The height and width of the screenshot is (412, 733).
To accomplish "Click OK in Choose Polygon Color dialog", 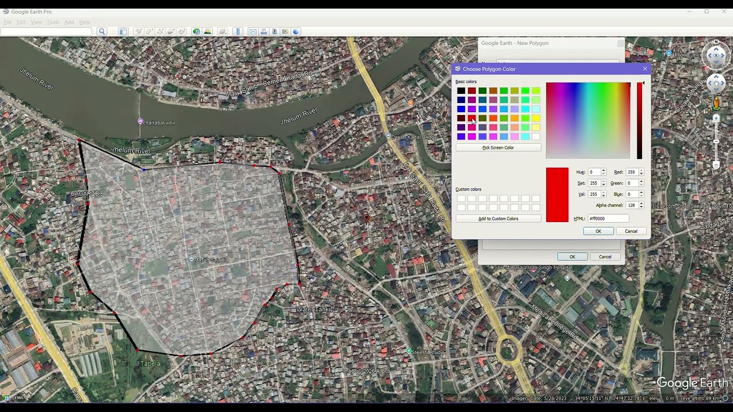I will (x=598, y=231).
